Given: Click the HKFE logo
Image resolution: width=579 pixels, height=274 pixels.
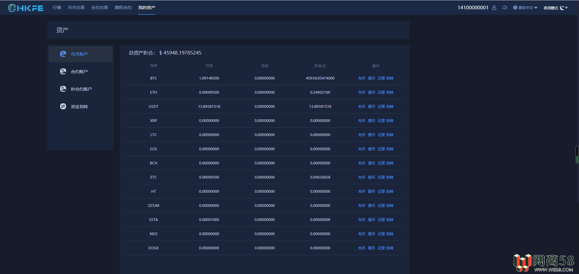Looking at the screenshot, I should coord(26,8).
